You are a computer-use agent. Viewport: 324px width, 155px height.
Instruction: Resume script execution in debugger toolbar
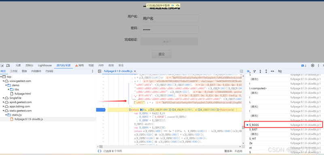249,71
